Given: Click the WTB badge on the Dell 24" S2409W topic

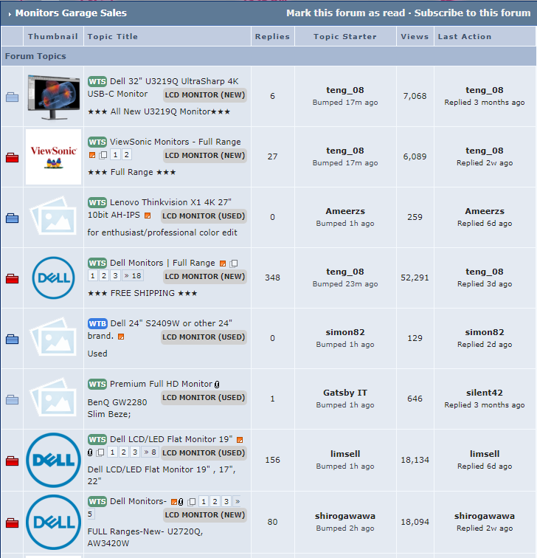Looking at the screenshot, I should pyautogui.click(x=97, y=323).
